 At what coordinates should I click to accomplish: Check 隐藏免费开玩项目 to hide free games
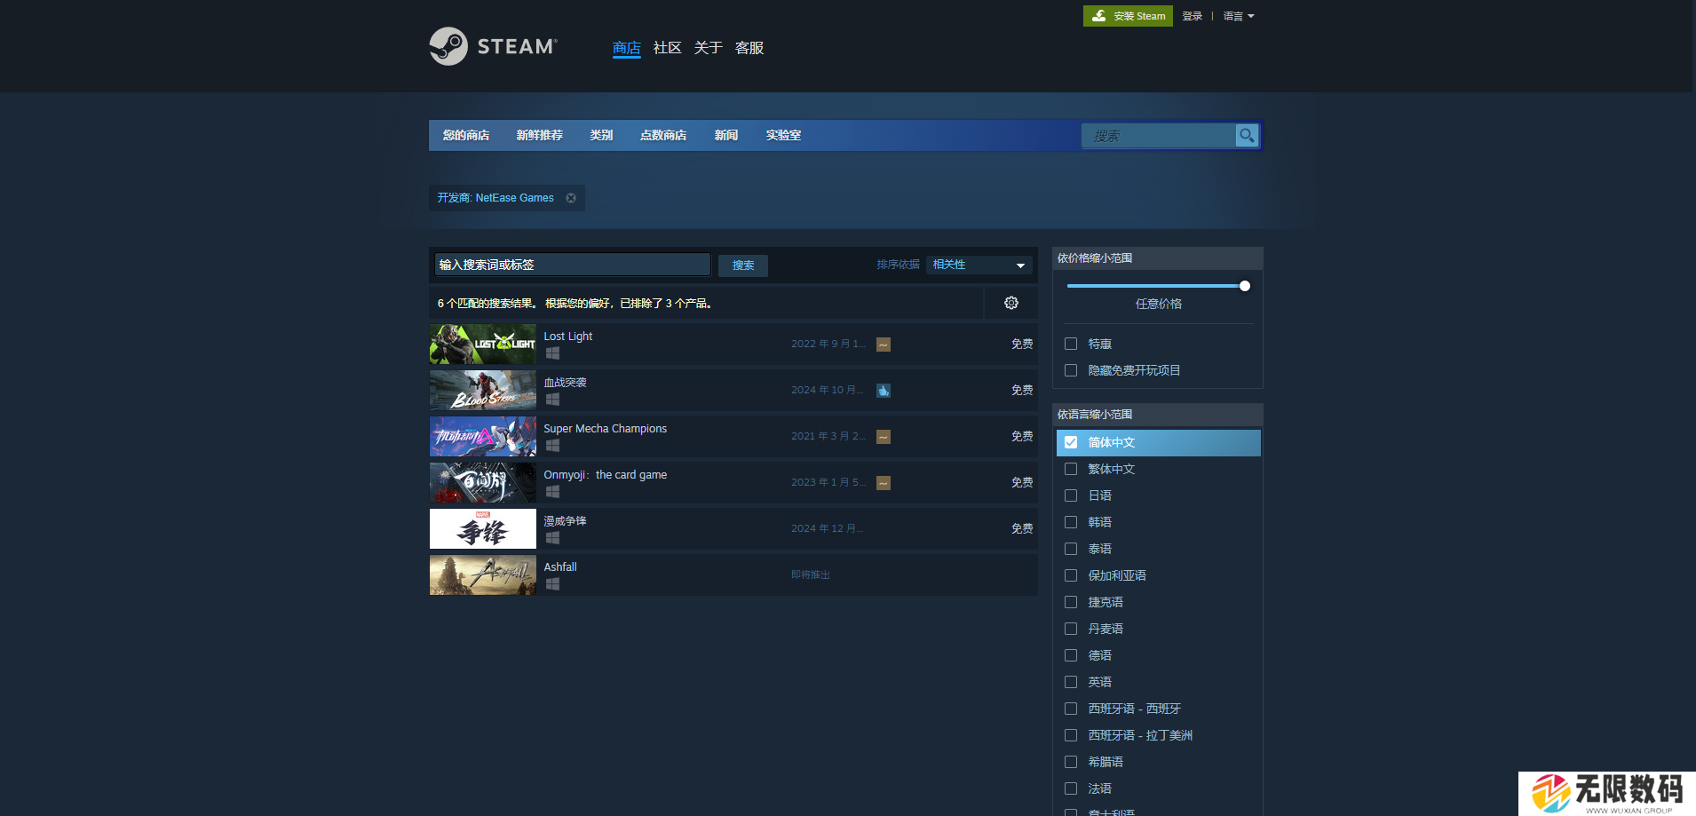click(x=1071, y=370)
